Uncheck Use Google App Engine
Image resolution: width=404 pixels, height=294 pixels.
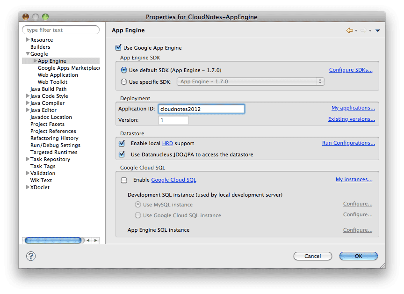point(118,48)
